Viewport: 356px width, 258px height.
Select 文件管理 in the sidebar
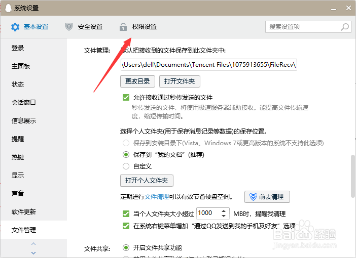pyautogui.click(x=33, y=230)
